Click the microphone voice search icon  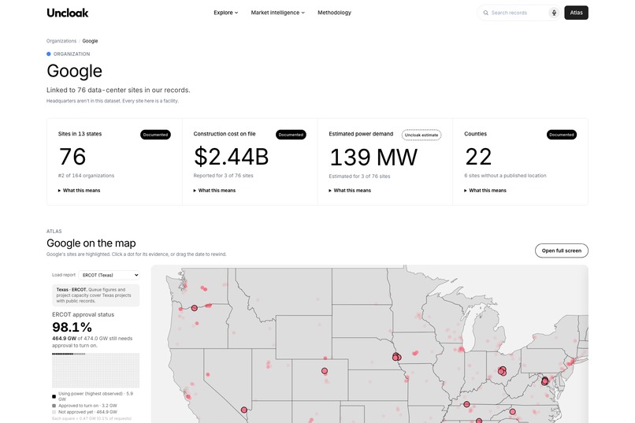(x=554, y=13)
